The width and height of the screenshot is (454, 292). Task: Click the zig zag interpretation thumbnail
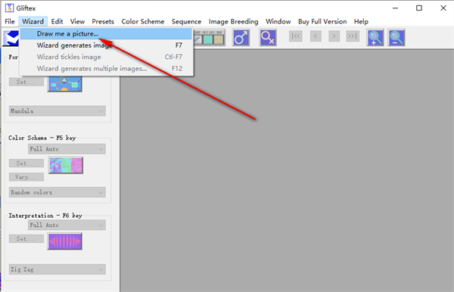tap(65, 241)
